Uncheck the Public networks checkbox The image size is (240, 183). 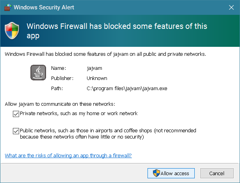(x=16, y=131)
